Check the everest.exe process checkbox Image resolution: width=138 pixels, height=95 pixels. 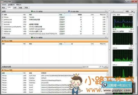(3, 29)
